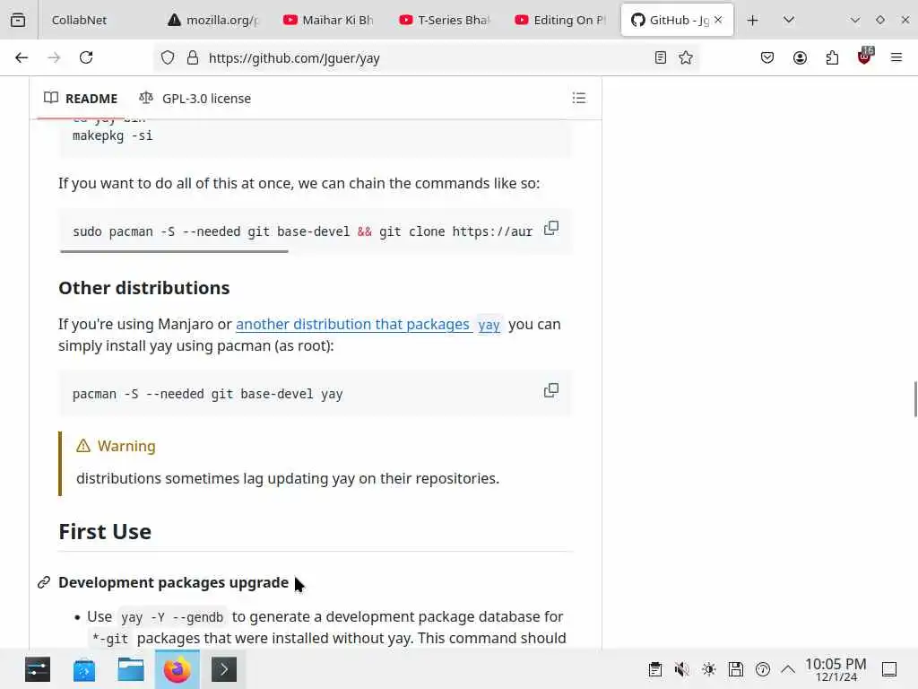
Task: Switch to Editing On YouTube tab
Action: click(x=561, y=20)
